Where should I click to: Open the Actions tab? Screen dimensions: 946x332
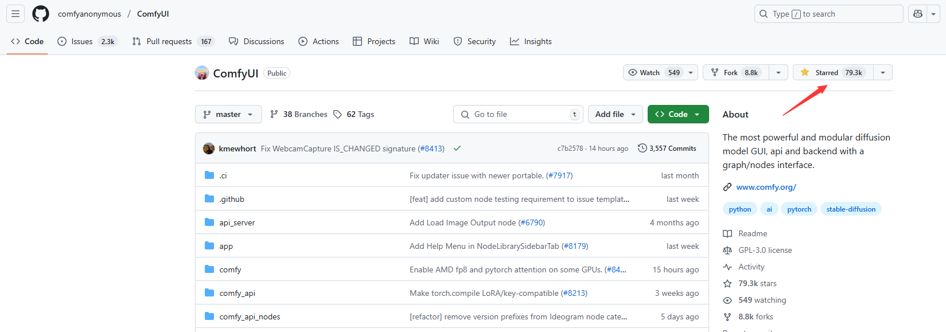pos(319,41)
